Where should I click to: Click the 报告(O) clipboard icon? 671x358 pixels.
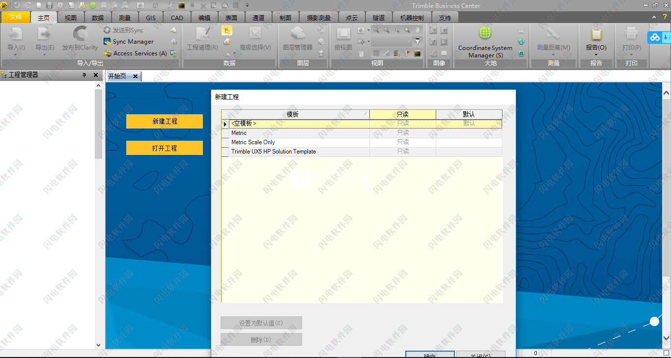[596, 34]
